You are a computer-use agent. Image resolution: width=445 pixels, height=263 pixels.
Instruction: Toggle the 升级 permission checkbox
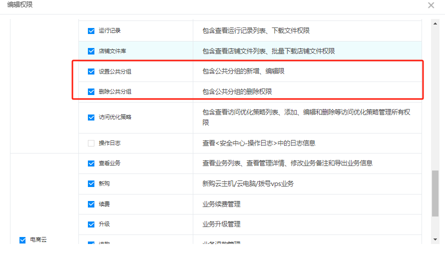pyautogui.click(x=91, y=224)
